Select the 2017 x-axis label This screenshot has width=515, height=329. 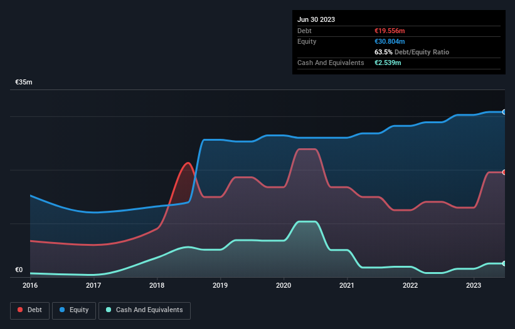pyautogui.click(x=93, y=285)
